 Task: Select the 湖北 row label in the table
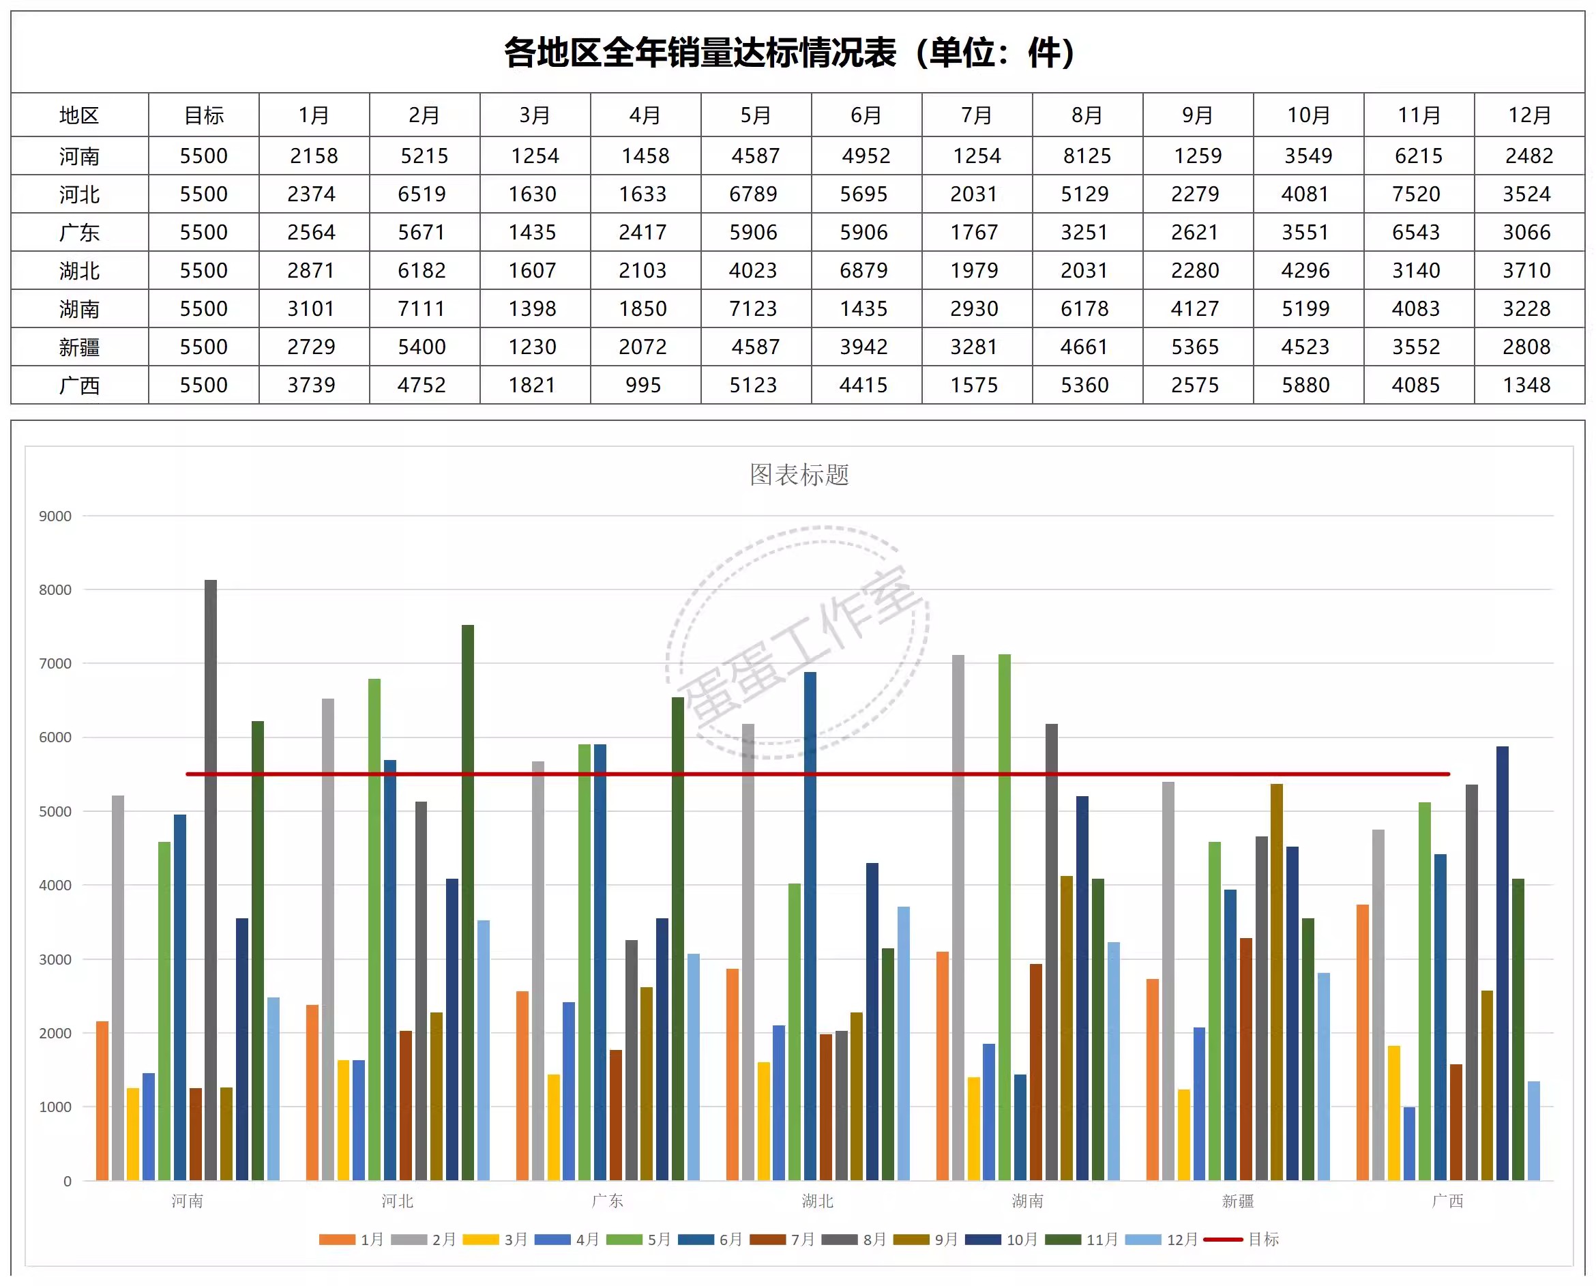pos(79,270)
